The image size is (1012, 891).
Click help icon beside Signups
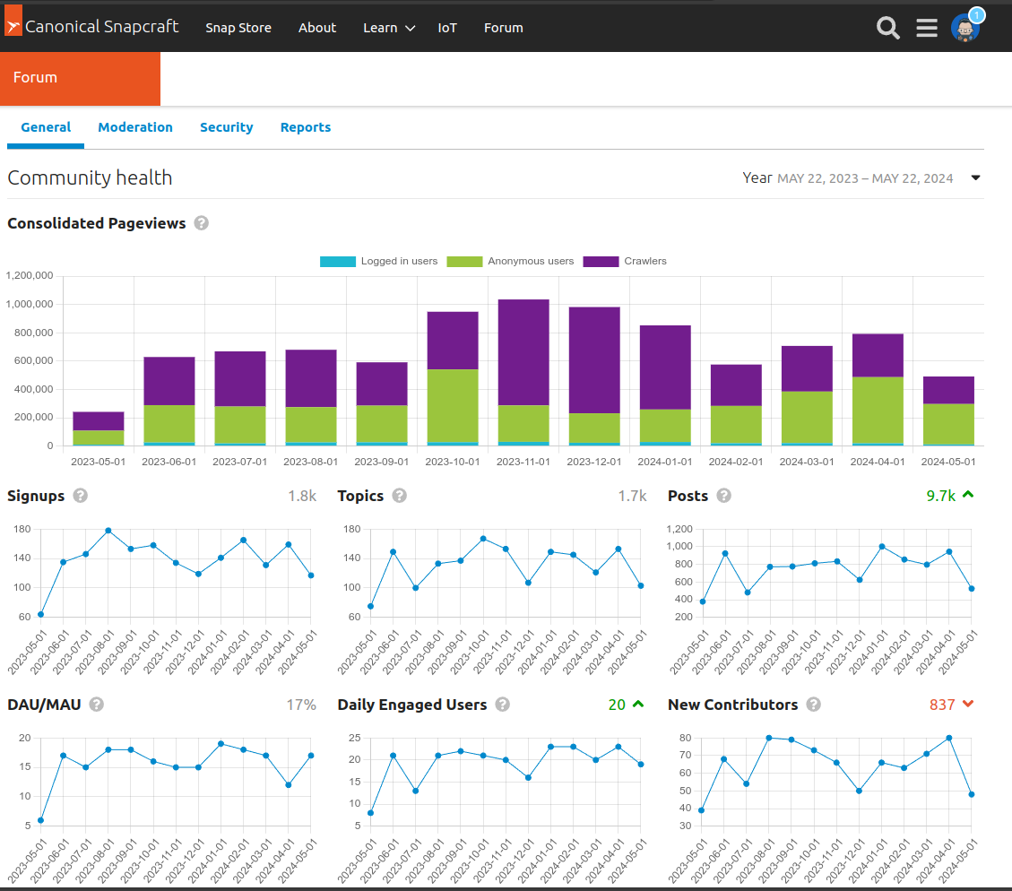point(81,496)
